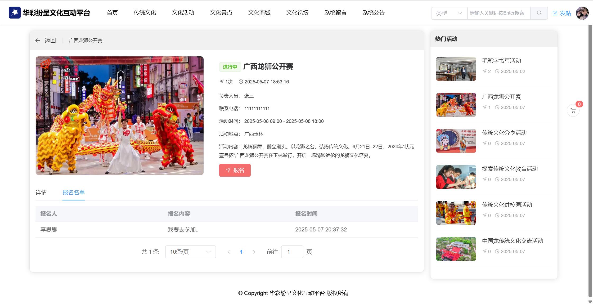Expand the 类型 search type dropdown
Image resolution: width=593 pixels, height=304 pixels.
pos(449,13)
